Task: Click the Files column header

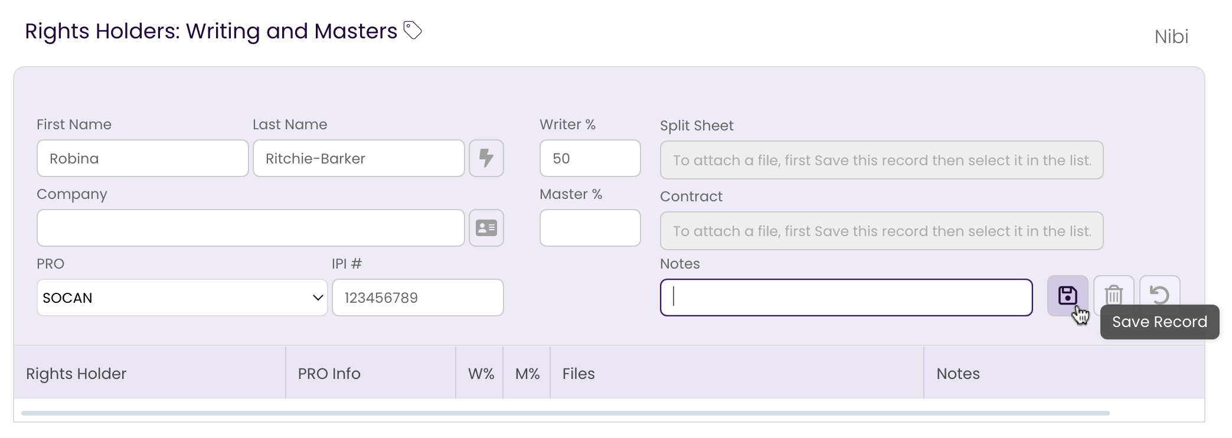Action: [737, 373]
